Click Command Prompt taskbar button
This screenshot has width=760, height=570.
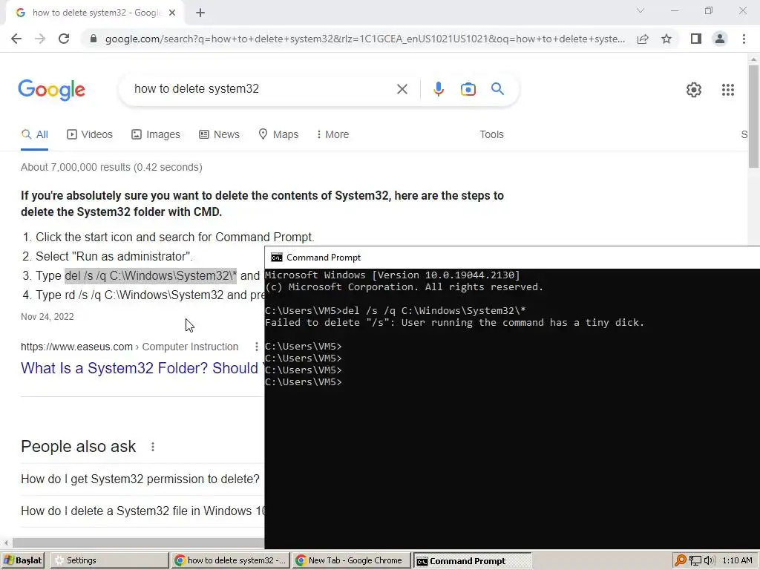pos(472,561)
